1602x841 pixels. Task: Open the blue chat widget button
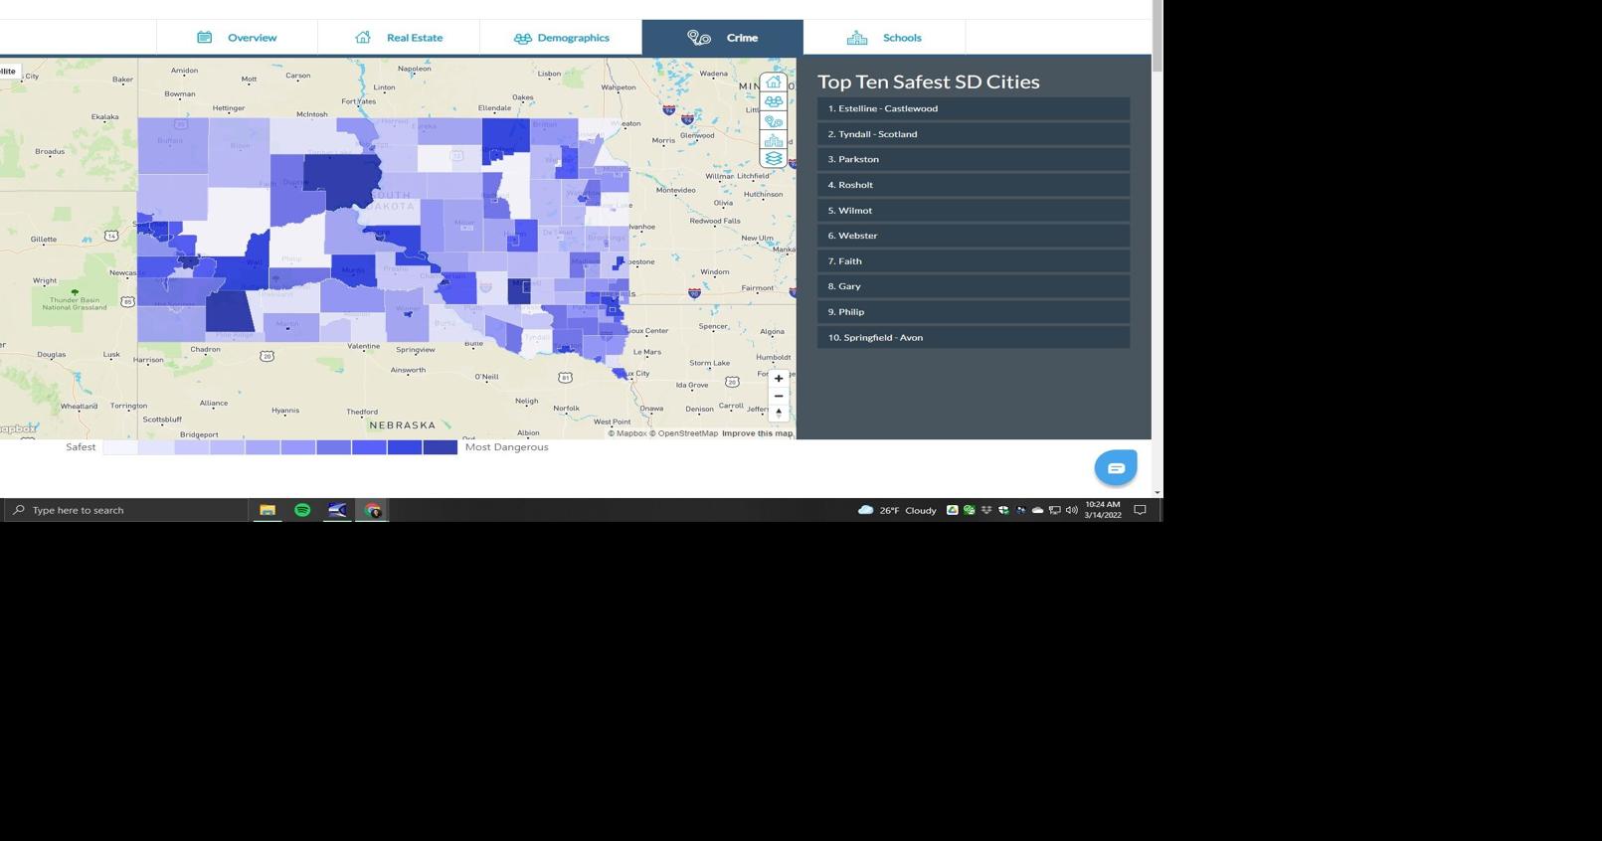tap(1116, 467)
